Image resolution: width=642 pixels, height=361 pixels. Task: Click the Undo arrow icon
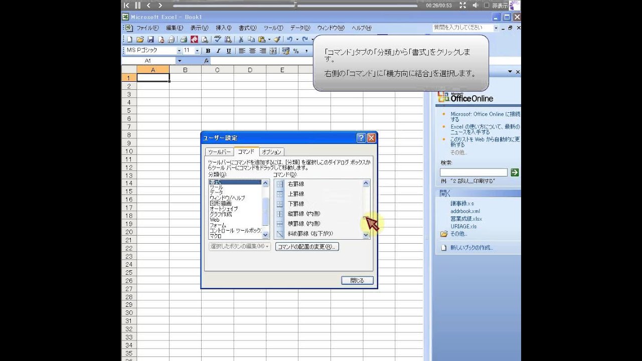click(x=289, y=39)
